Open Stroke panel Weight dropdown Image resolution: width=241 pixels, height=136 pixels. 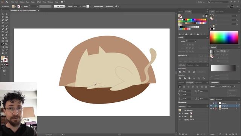[x=195, y=41]
